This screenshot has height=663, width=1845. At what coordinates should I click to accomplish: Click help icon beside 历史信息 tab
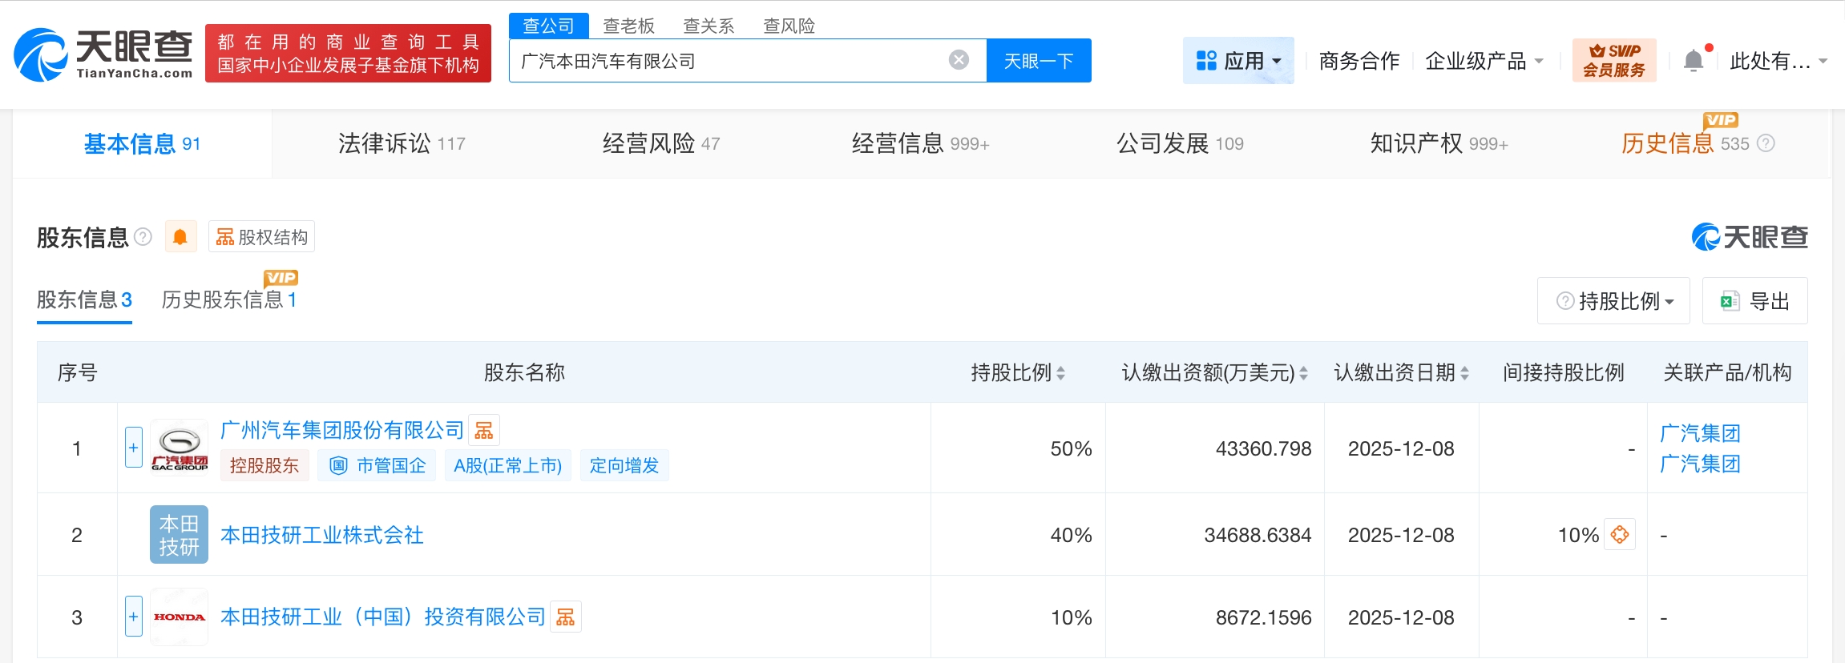(x=1766, y=143)
